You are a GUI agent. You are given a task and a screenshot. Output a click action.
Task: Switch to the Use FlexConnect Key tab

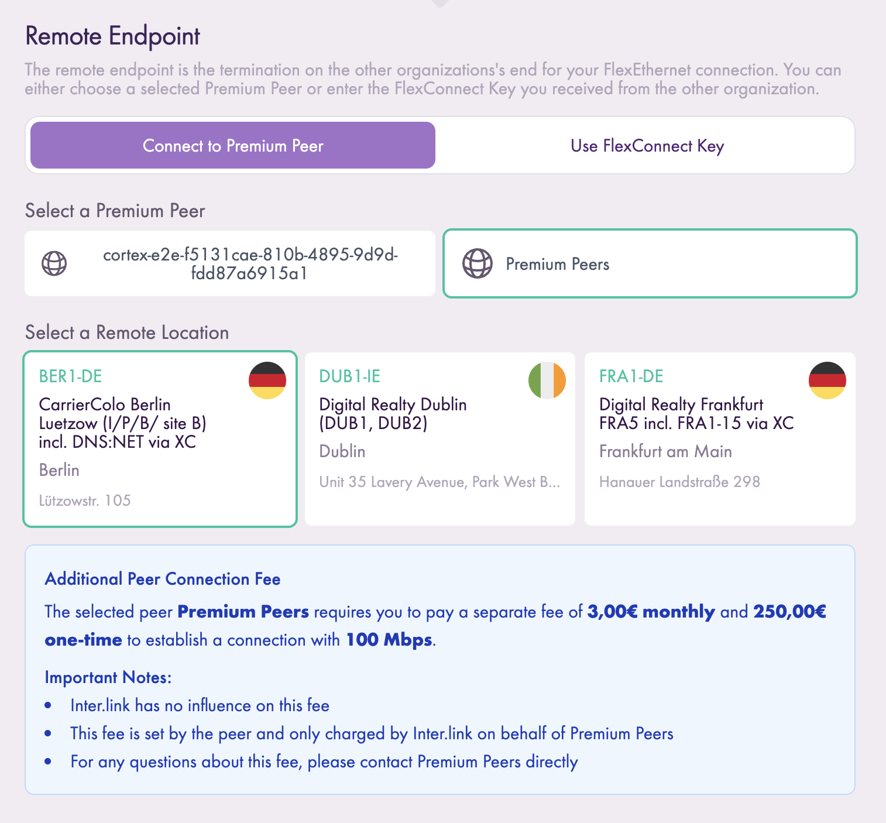647,146
